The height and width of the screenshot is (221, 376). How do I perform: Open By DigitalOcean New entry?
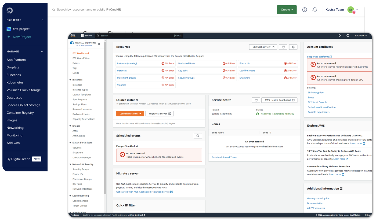[x=24, y=159]
